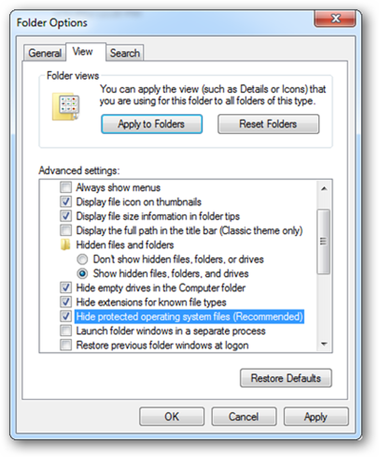Switch to the General tab
The height and width of the screenshot is (457, 379).
pos(45,53)
